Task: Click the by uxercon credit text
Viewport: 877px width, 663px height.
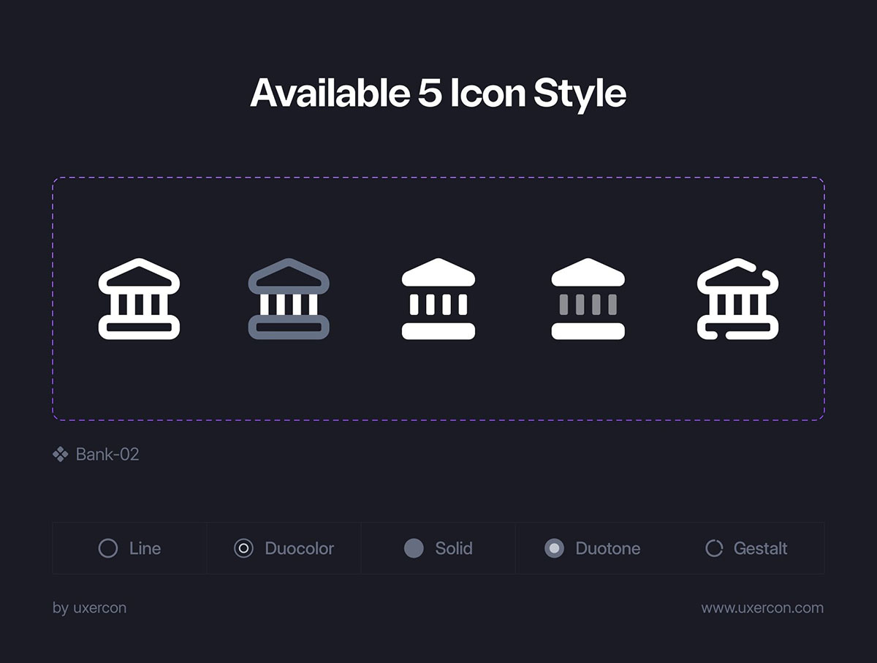Action: [x=89, y=608]
